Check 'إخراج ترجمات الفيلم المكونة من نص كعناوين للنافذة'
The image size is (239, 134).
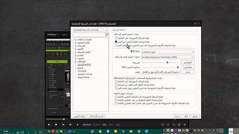point(116,100)
